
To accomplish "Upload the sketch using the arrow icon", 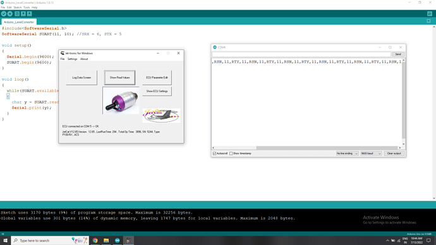I will [x=9, y=14].
